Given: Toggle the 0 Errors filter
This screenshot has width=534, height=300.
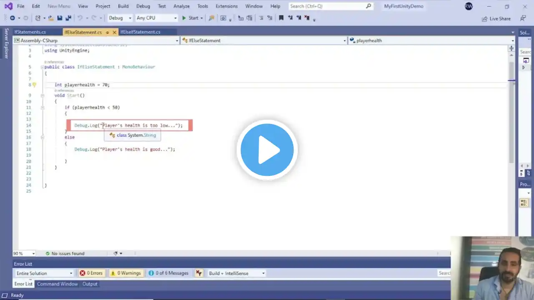Looking at the screenshot, I should point(91,273).
